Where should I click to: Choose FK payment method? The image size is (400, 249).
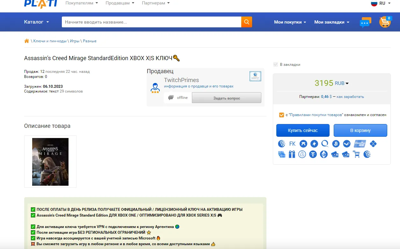tap(292, 144)
